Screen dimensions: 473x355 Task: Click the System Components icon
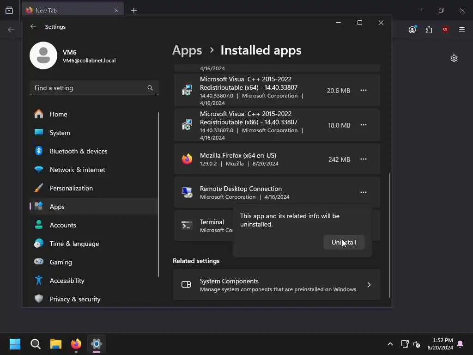point(186,284)
